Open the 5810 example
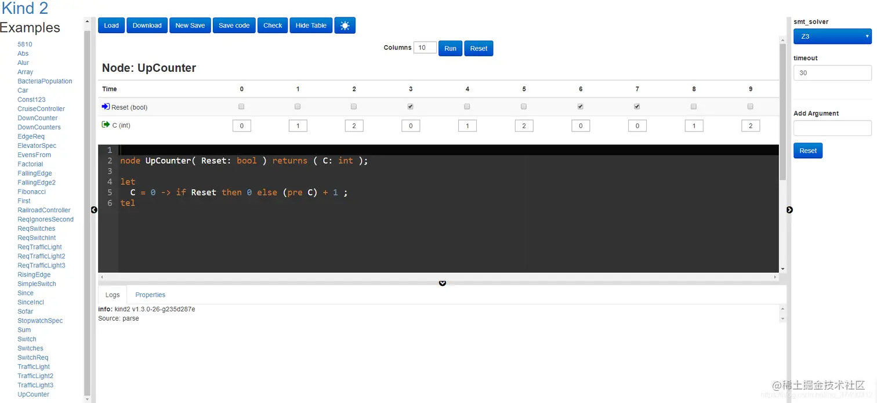 [25, 44]
